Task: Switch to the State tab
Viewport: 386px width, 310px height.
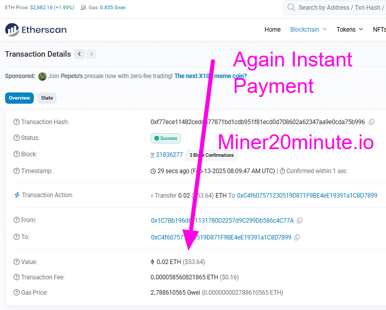Action: point(47,98)
